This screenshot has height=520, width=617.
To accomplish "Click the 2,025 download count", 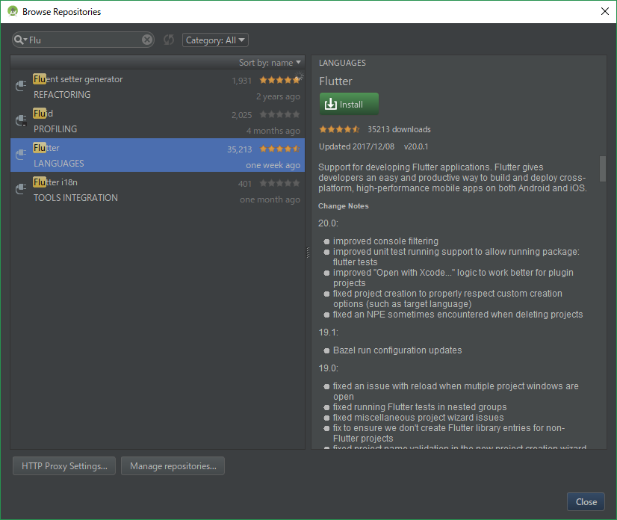I will tap(241, 115).
